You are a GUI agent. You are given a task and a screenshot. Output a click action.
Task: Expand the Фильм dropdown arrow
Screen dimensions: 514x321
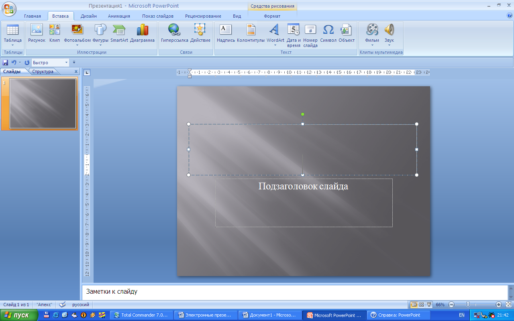click(372, 45)
